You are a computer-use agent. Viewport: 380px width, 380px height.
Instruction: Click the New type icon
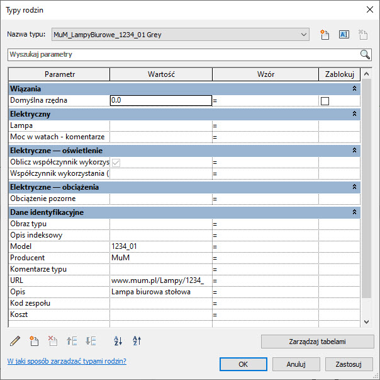pos(325,35)
